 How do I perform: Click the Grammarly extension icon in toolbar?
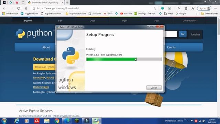coord(162,8)
